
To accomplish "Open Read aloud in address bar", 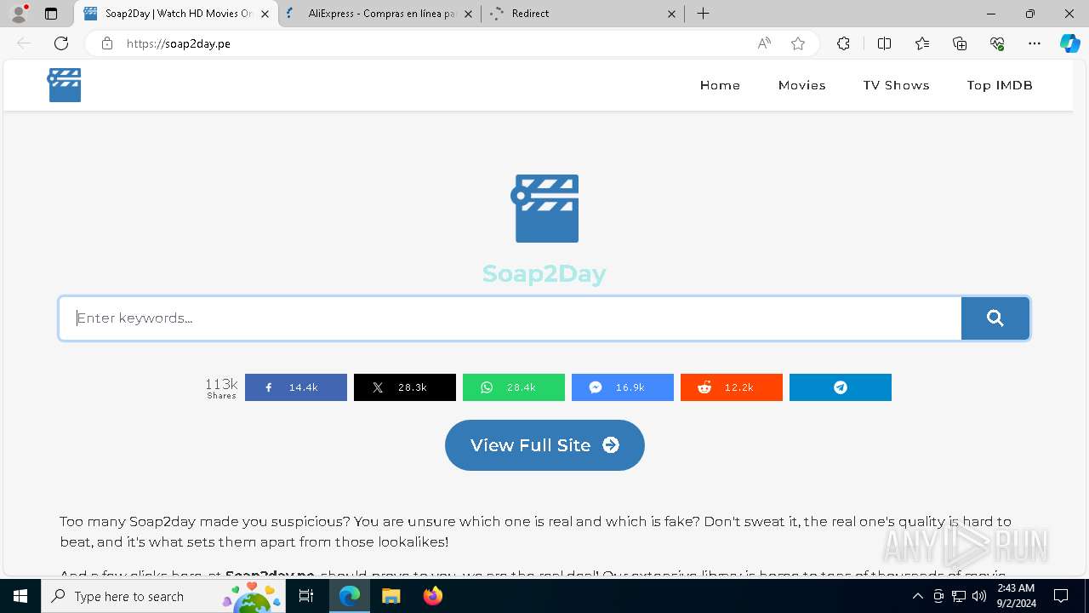I will click(x=764, y=43).
